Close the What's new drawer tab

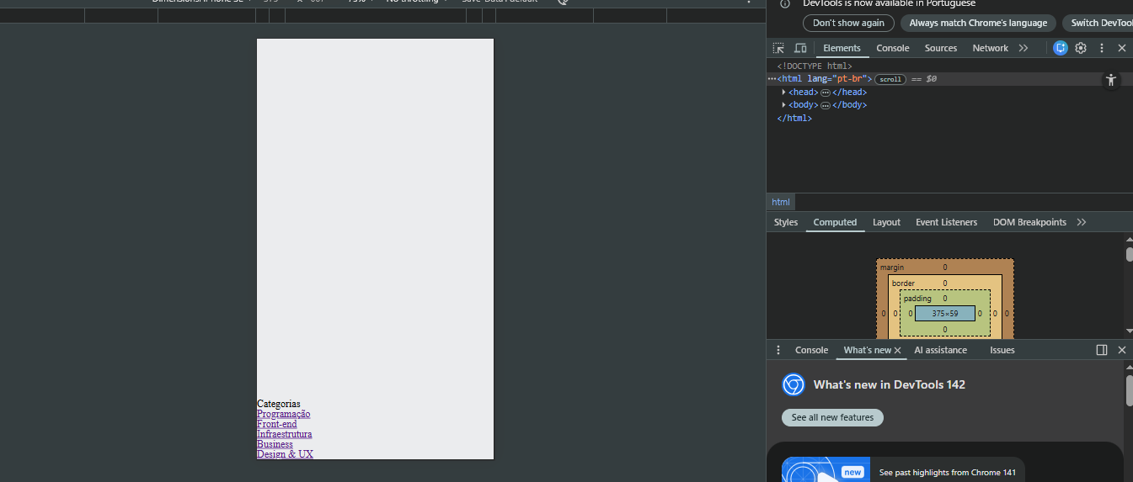(x=898, y=350)
